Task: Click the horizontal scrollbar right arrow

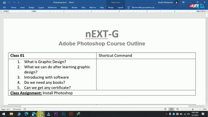Action: (204, 106)
